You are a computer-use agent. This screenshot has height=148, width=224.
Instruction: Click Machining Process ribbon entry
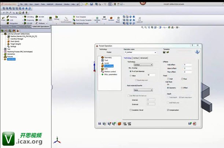click(x=81, y=24)
